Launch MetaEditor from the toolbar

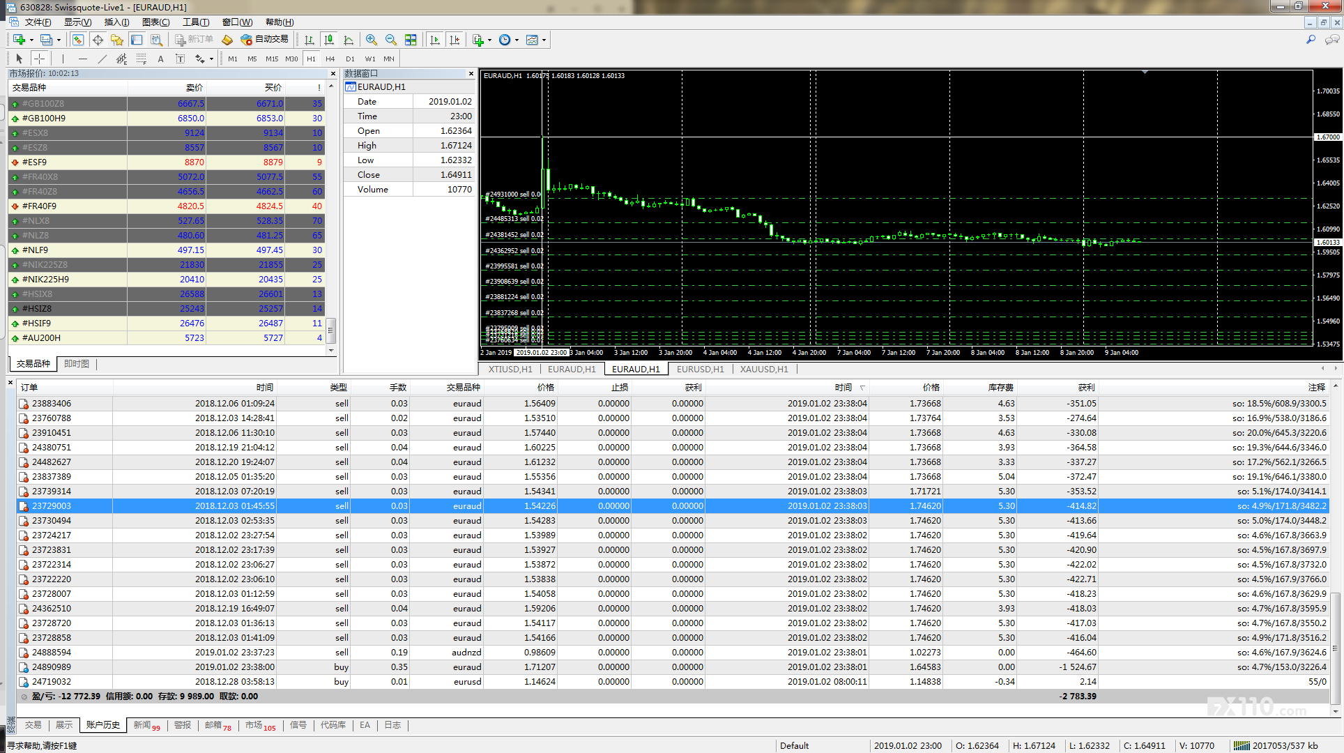click(x=227, y=40)
